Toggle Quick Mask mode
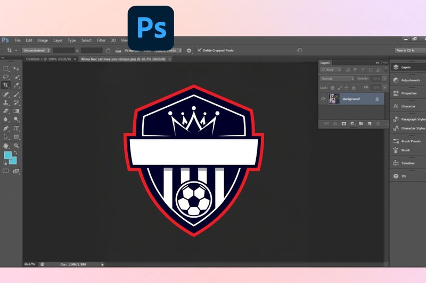This screenshot has width=426, height=283. [6, 171]
